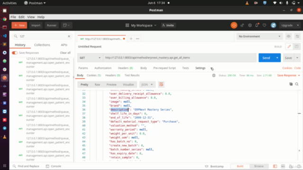Search the response body magnifier icon
Viewport: 303px width, 170px height.
(x=297, y=84)
